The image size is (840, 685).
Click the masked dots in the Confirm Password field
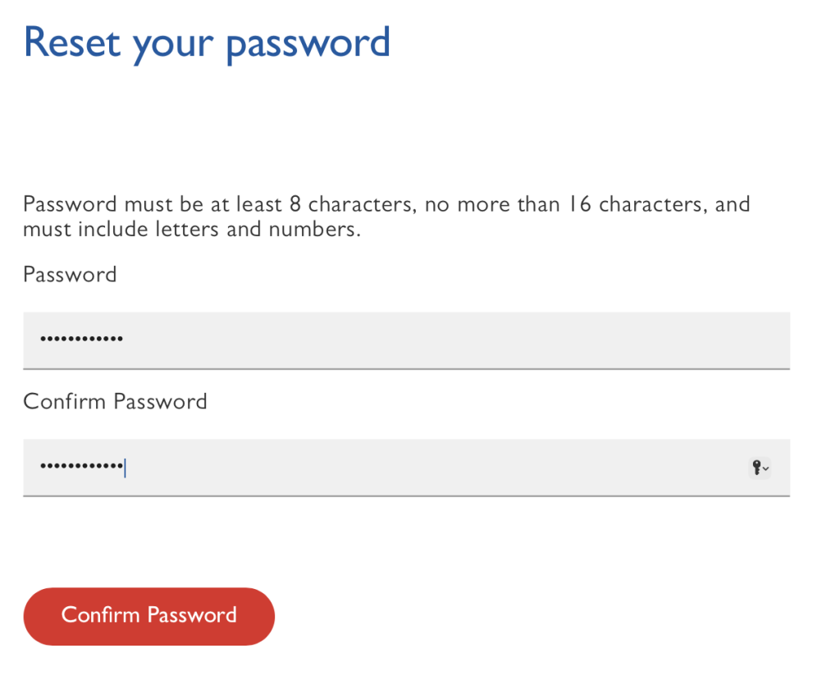point(82,468)
